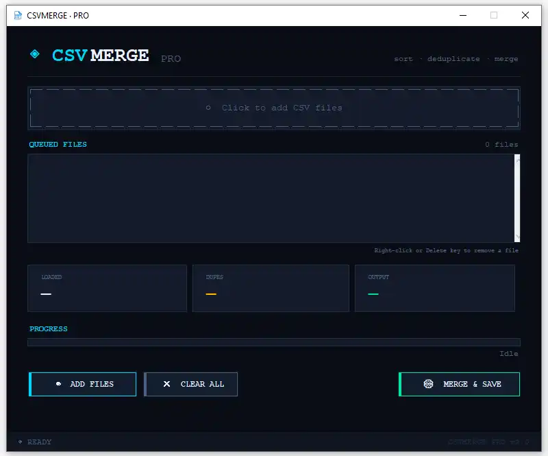Viewport: 548px width, 456px height.
Task: Minimize the CSVMERGE window
Action: point(463,15)
